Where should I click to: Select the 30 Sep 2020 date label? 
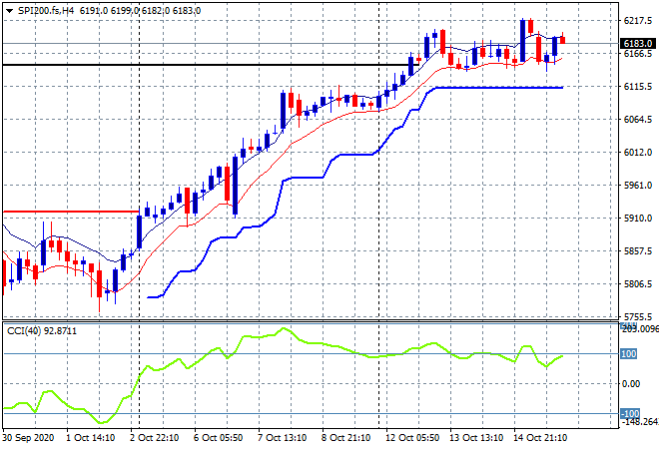(28, 438)
